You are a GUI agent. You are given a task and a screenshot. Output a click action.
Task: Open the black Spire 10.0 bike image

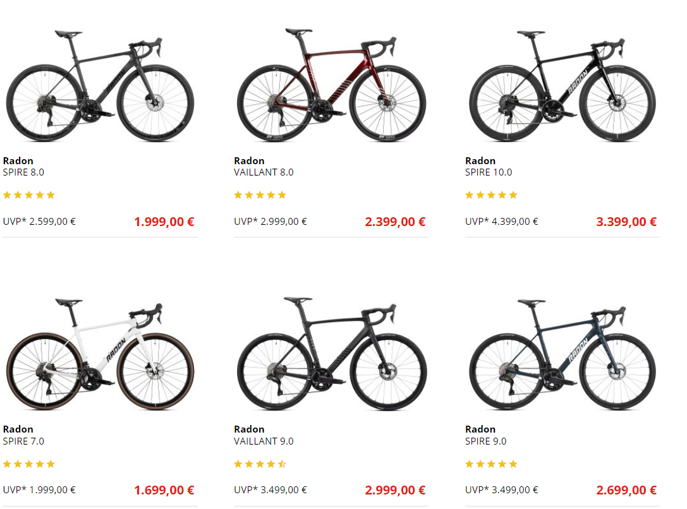pyautogui.click(x=562, y=85)
